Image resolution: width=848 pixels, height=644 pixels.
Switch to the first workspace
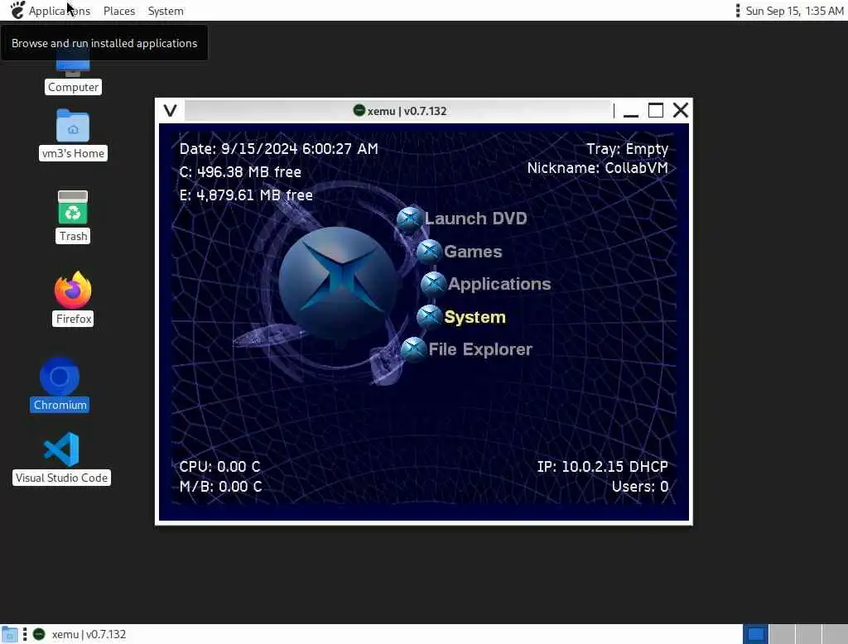(x=755, y=634)
